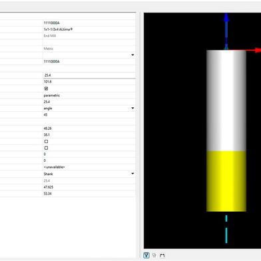Select the 11110000A value above the ALtima description
The image size is (261, 261).
coord(51,23)
